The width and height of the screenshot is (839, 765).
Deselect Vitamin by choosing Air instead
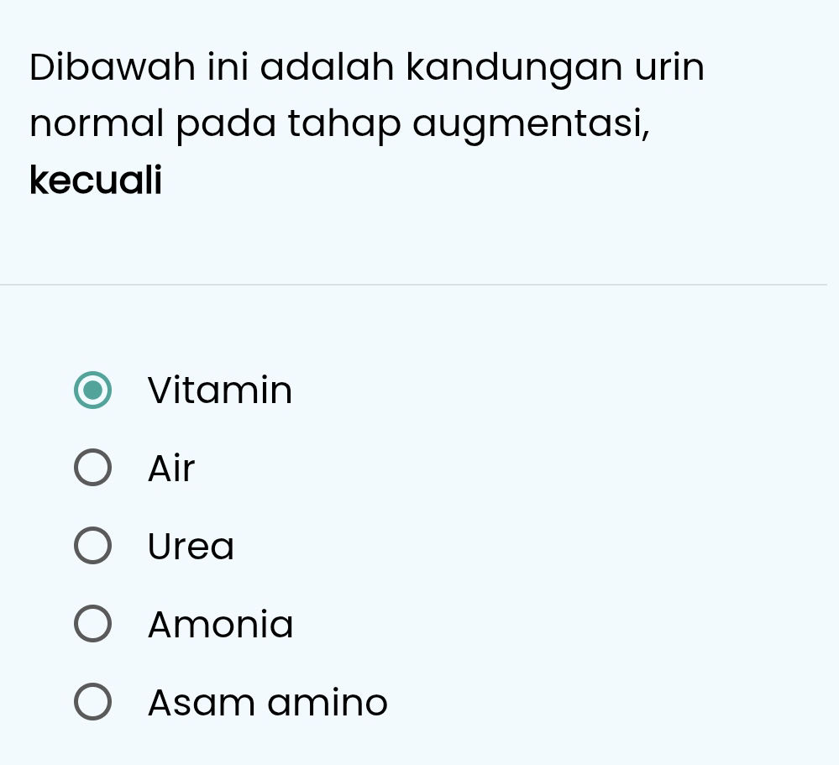coord(92,467)
